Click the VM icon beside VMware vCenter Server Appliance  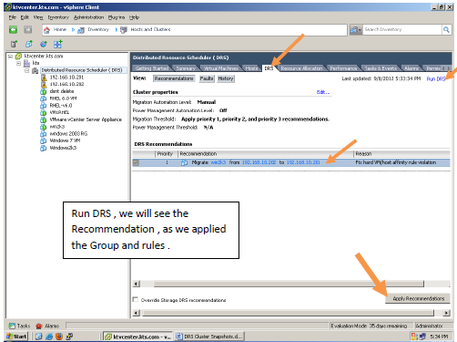44,119
